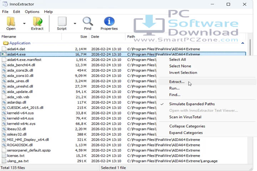
Task: Choose Invert Selection in context menu
Action: [183, 72]
